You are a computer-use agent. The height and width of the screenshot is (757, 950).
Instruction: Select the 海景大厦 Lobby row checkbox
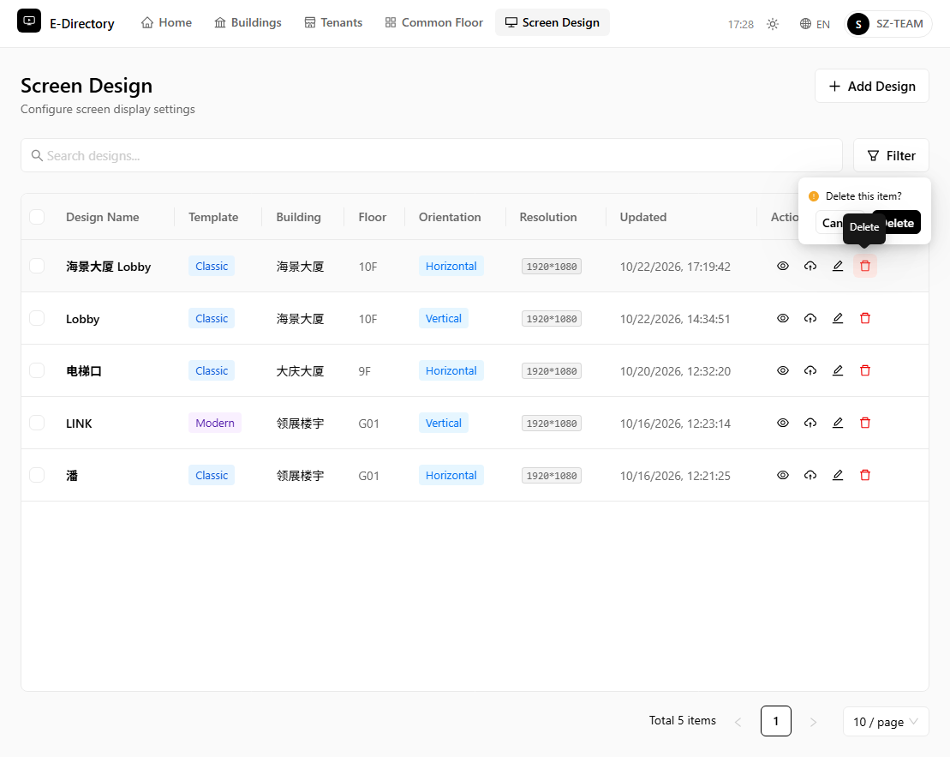37,266
